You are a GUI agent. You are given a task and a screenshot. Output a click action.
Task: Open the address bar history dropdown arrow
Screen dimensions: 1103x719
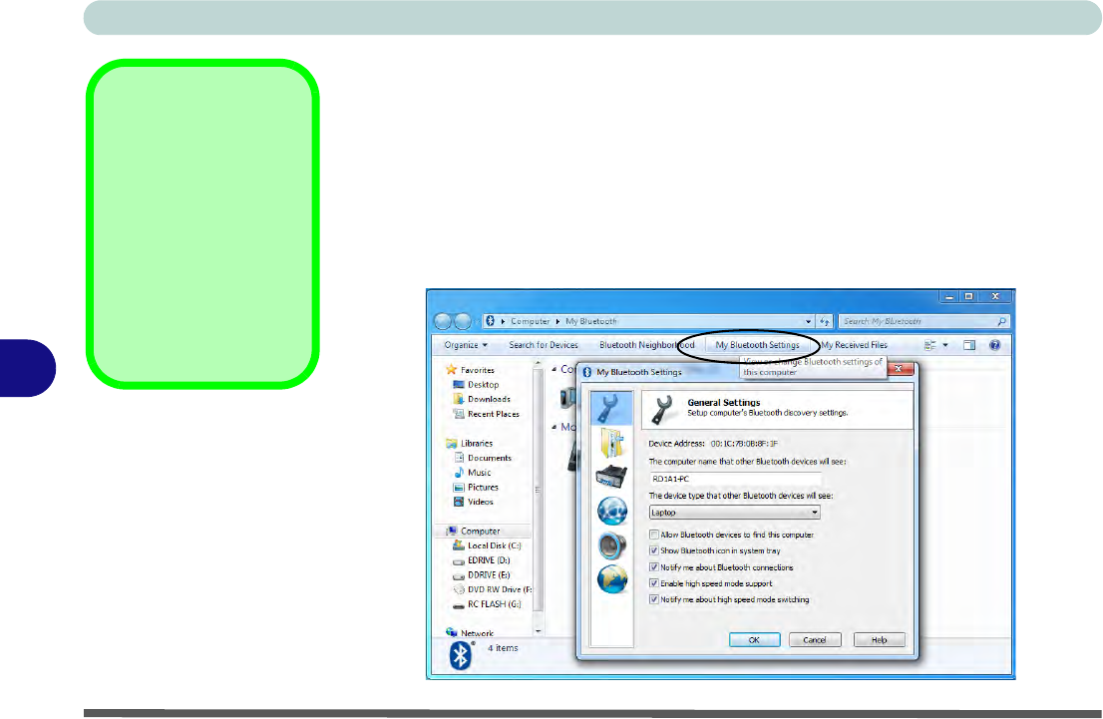[808, 321]
